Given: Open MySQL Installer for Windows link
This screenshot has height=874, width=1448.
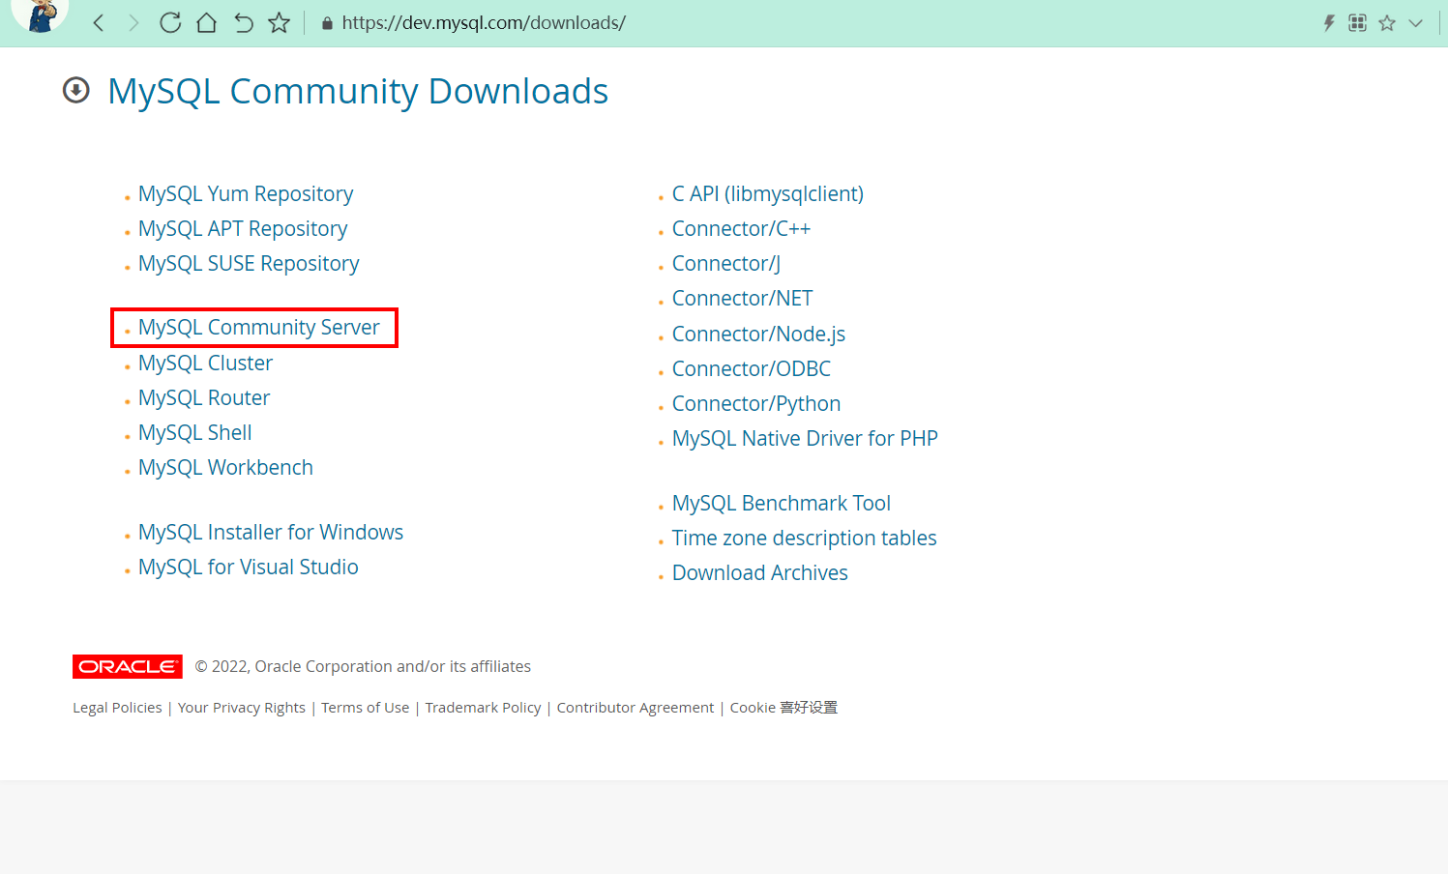Looking at the screenshot, I should [271, 532].
